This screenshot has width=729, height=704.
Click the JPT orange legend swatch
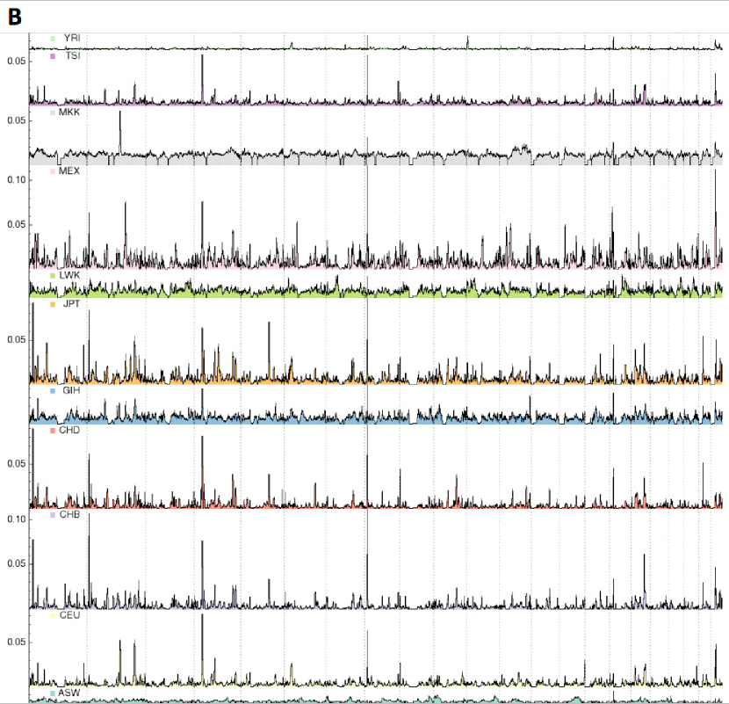pyautogui.click(x=53, y=304)
